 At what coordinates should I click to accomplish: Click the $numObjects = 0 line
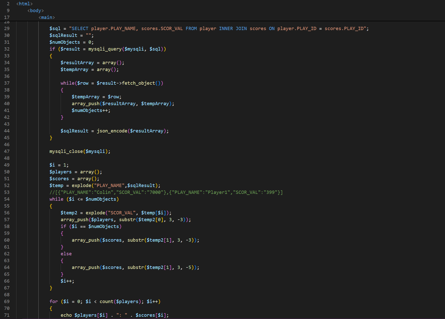point(72,42)
